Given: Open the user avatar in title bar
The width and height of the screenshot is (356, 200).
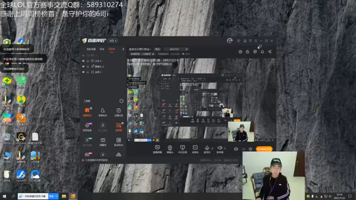Looking at the screenshot, I should coord(230,40).
